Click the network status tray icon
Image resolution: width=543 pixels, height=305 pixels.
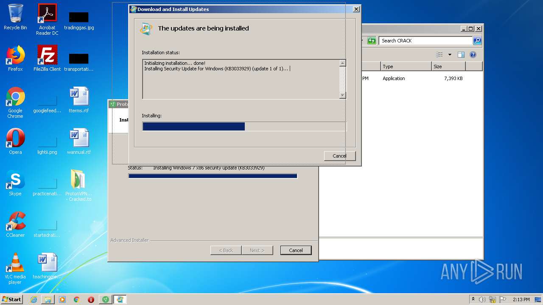pyautogui.click(x=493, y=299)
